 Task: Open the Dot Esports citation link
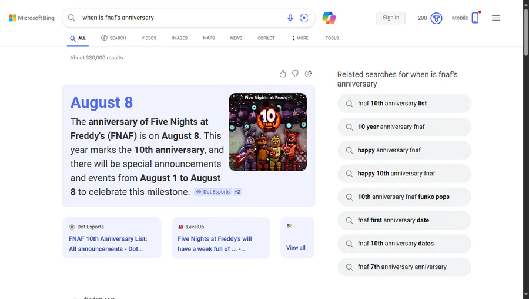click(x=213, y=192)
